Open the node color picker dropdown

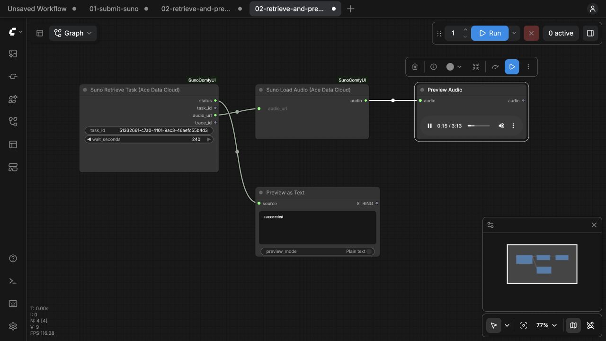[454, 67]
